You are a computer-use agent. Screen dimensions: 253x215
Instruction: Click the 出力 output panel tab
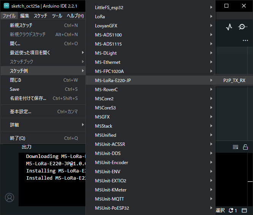(x=27, y=147)
